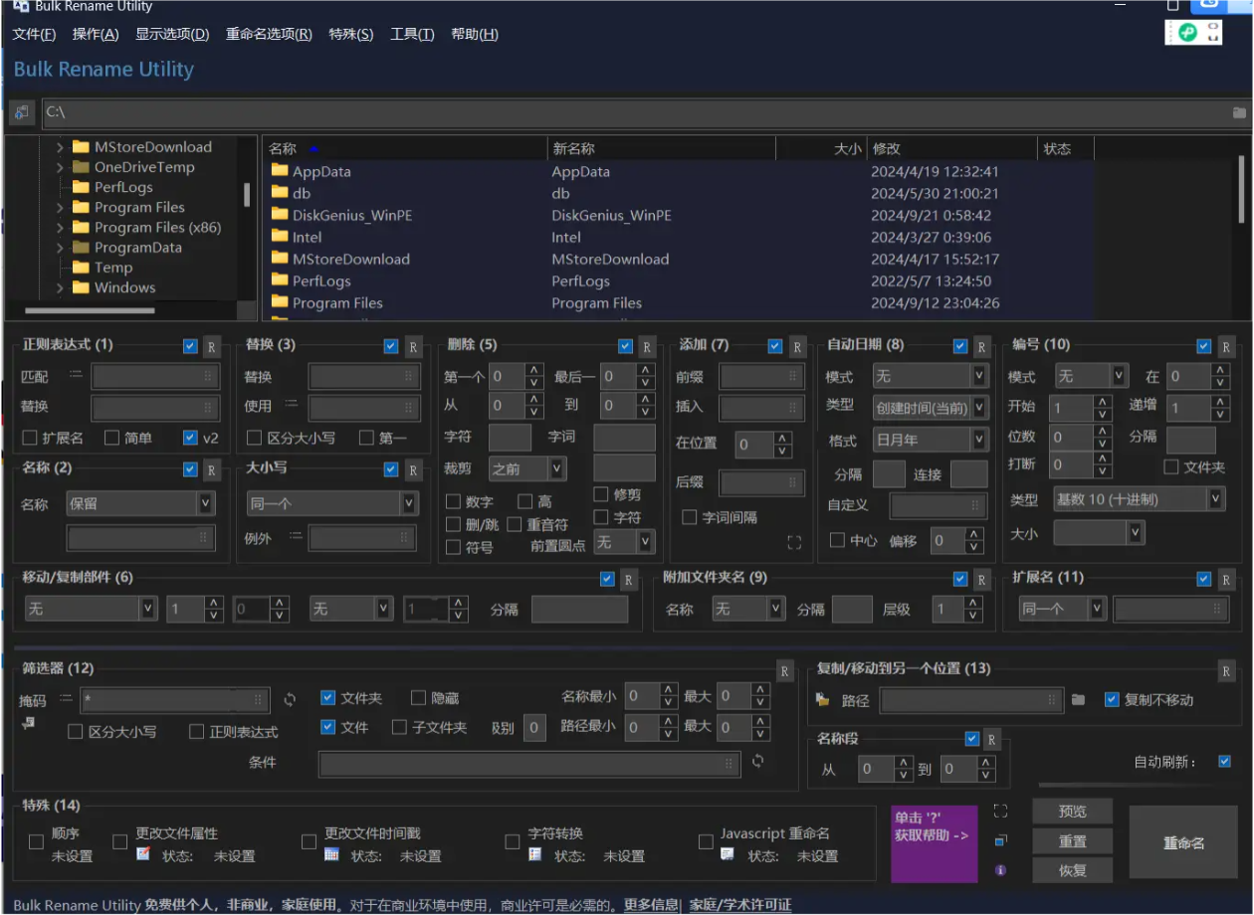1254x915 pixels.
Task: Click the list icon next to 使用
Action: [x=292, y=405]
